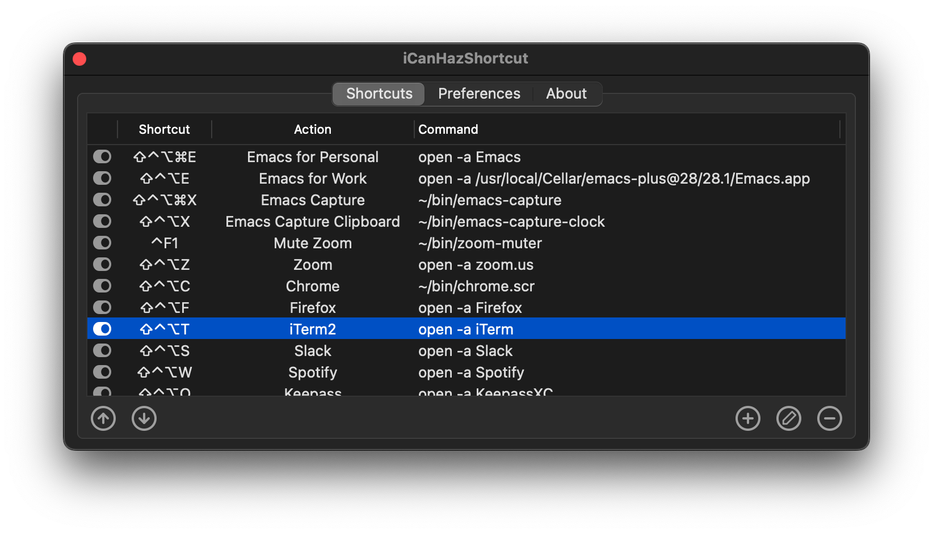Select the Zoom shortcut row

click(x=313, y=264)
